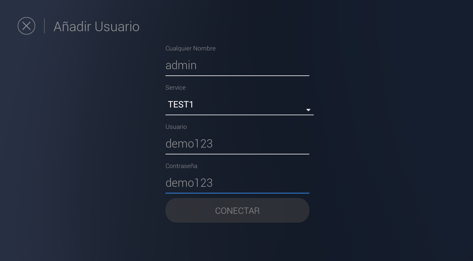Click the underline below the admin field
The width and height of the screenshot is (473, 261).
237,76
